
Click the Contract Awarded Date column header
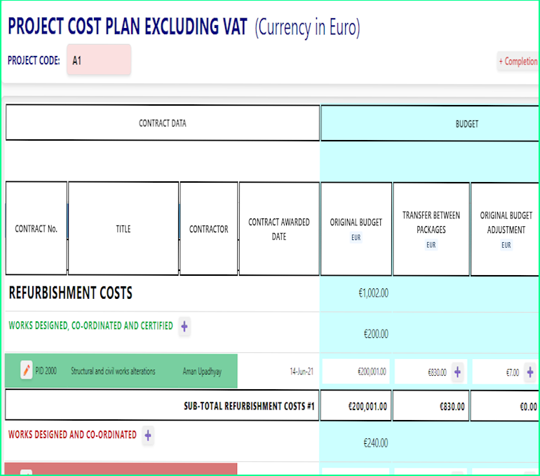(279, 229)
